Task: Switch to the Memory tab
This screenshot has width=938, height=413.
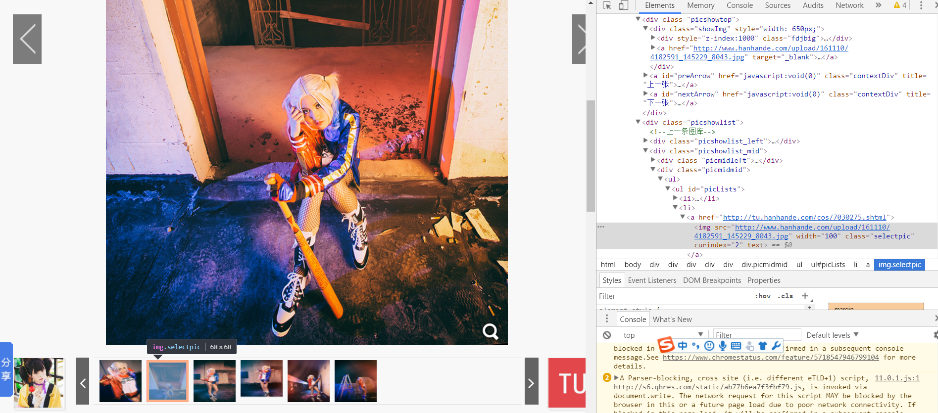Action: [x=700, y=5]
